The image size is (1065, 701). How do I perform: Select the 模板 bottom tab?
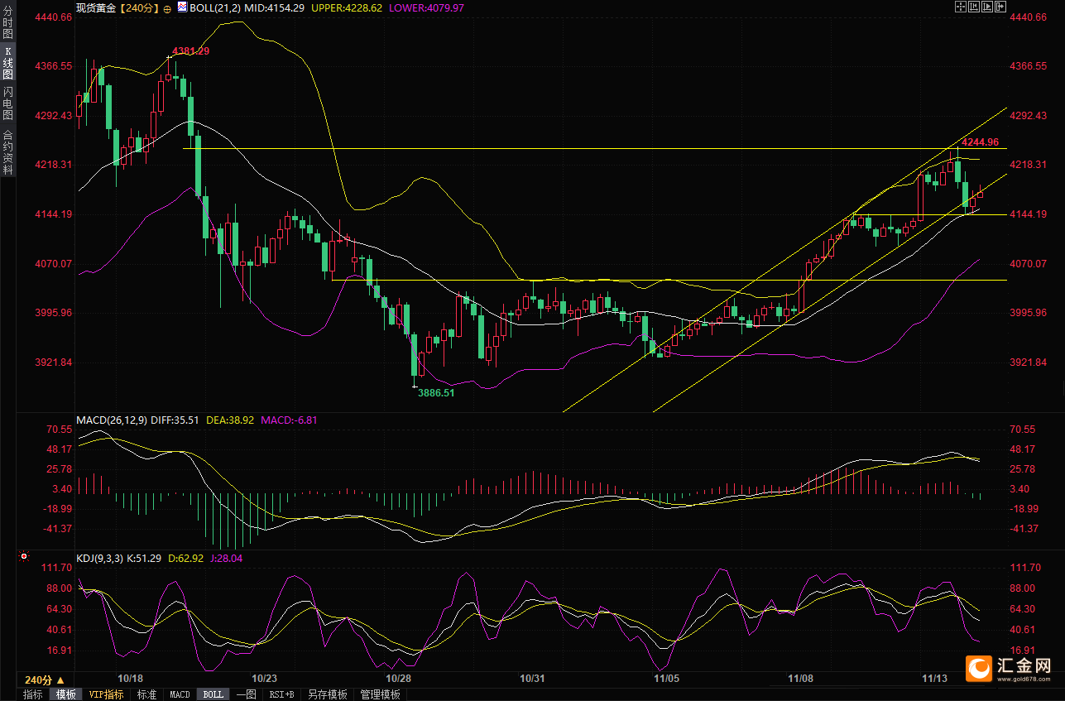65,694
